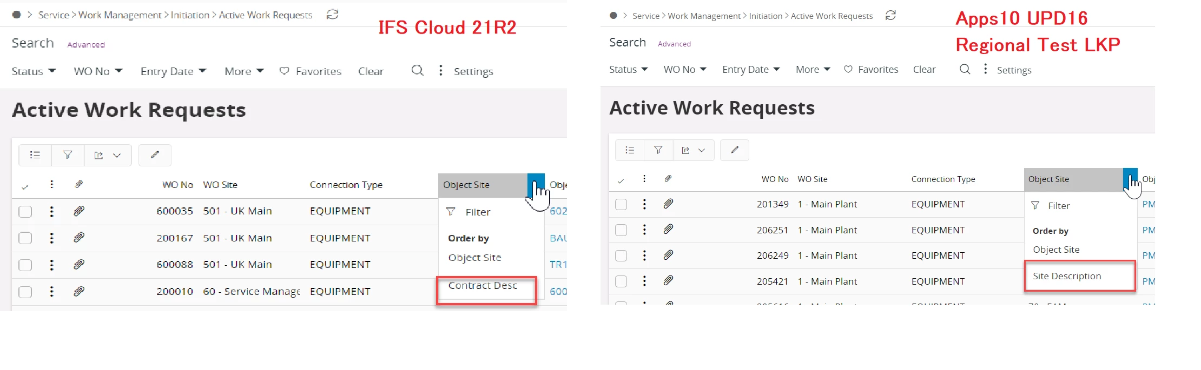
Task: Open row actions menu for WO 200167
Action: click(51, 238)
